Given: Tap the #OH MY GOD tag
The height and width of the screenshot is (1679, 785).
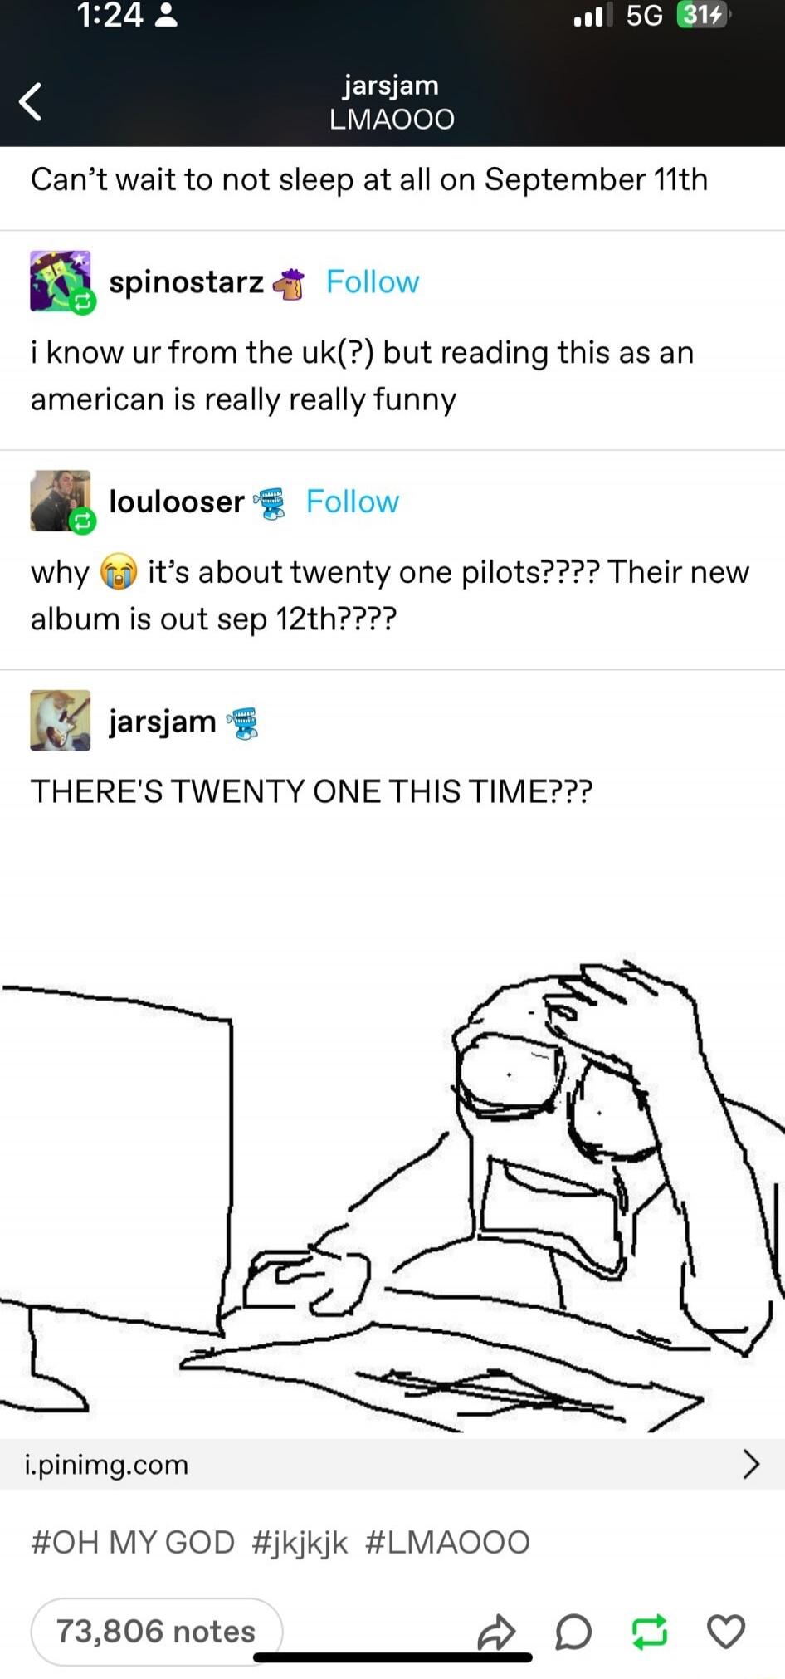Looking at the screenshot, I should click(133, 1543).
